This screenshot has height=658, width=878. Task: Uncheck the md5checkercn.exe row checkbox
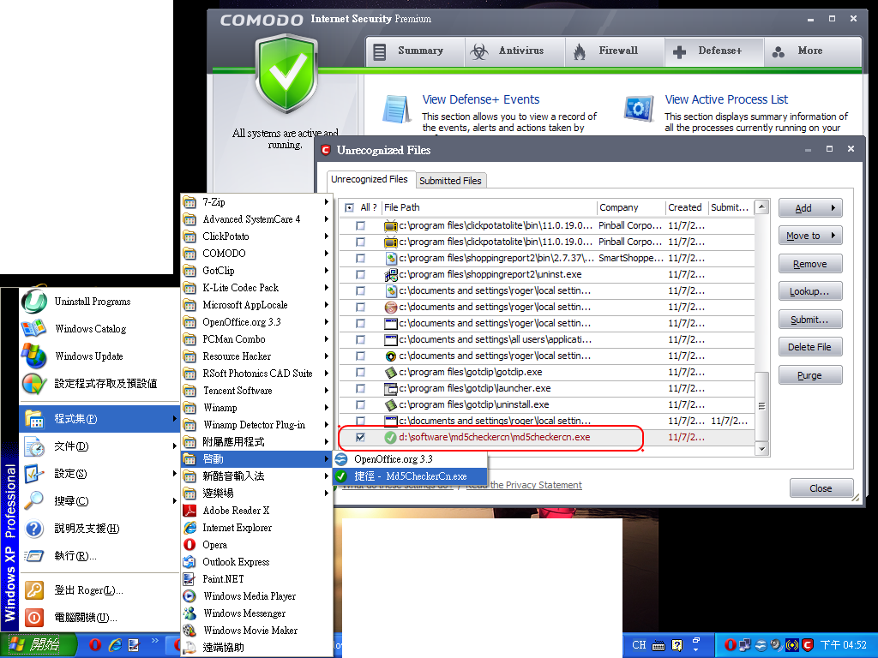coord(361,438)
